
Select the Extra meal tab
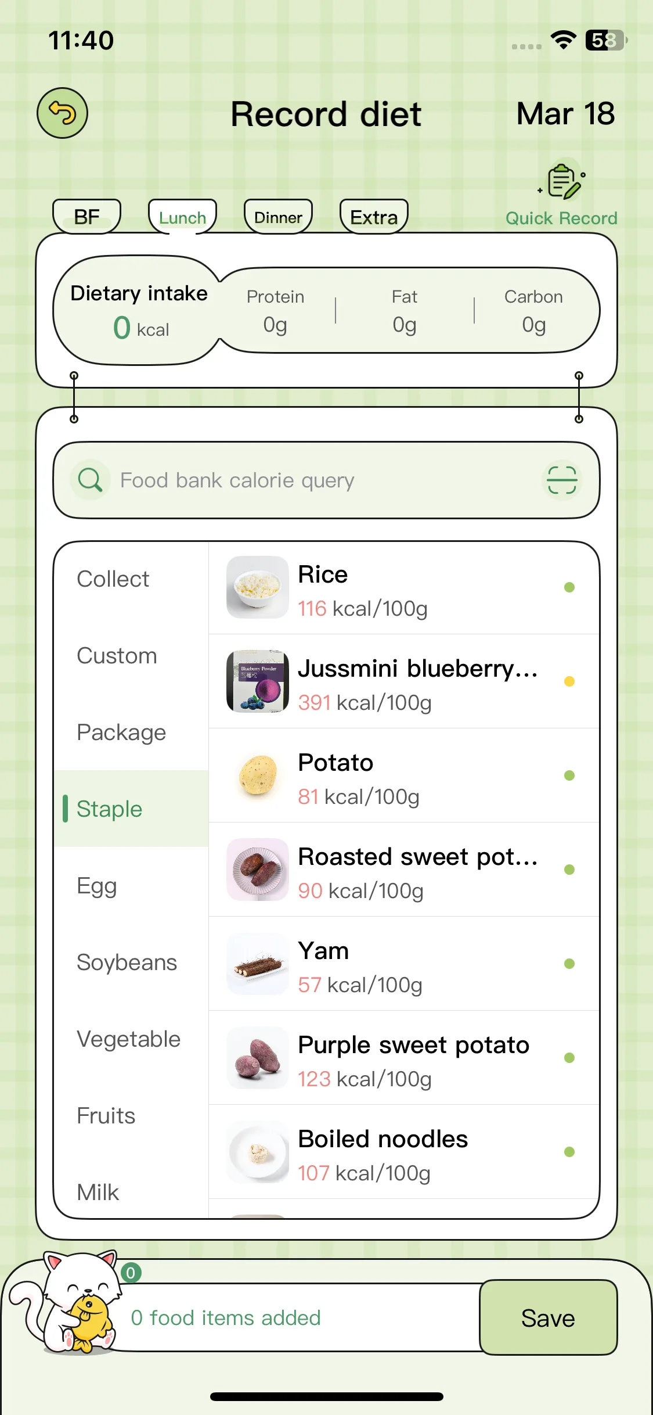coord(374,217)
